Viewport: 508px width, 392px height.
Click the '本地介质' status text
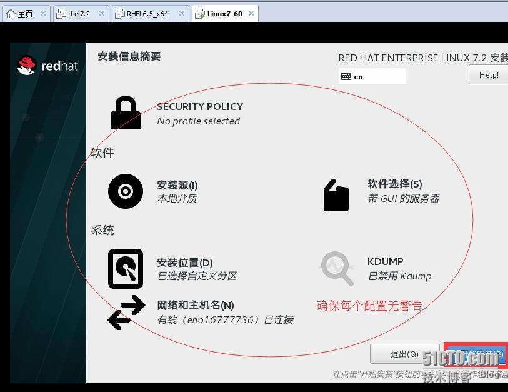coord(177,198)
